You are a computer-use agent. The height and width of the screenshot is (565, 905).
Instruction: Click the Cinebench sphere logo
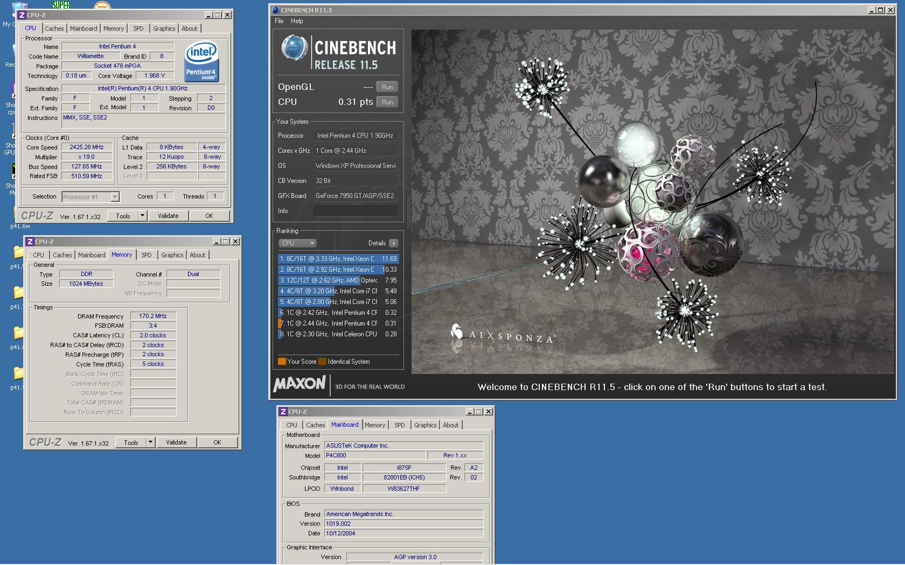point(294,48)
